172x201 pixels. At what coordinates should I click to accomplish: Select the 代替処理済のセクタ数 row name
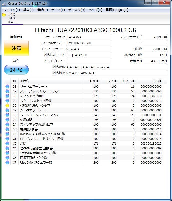click(x=35, y=106)
